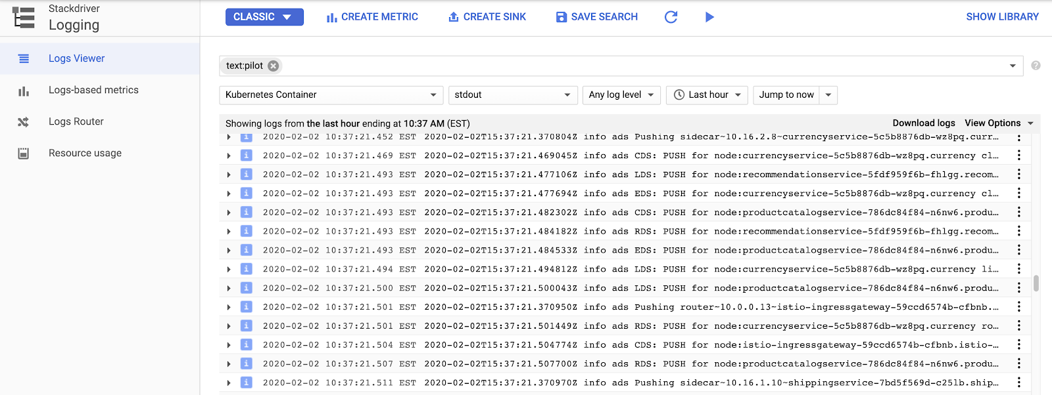Click the Create Sink button

[x=487, y=17]
